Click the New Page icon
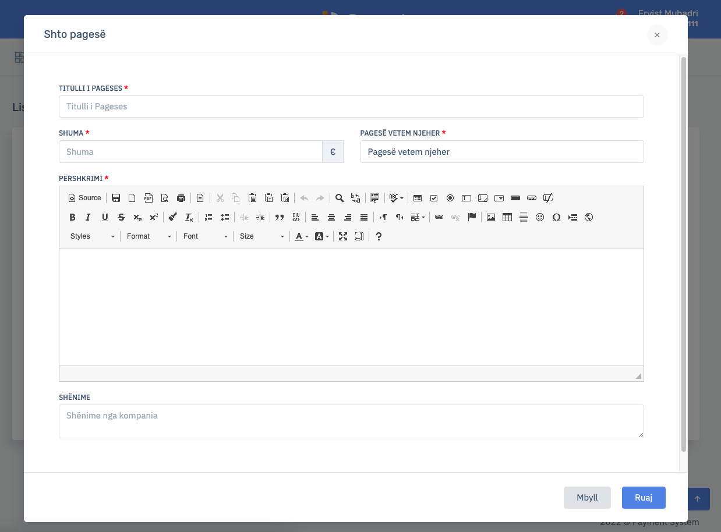The width and height of the screenshot is (721, 532). point(132,198)
